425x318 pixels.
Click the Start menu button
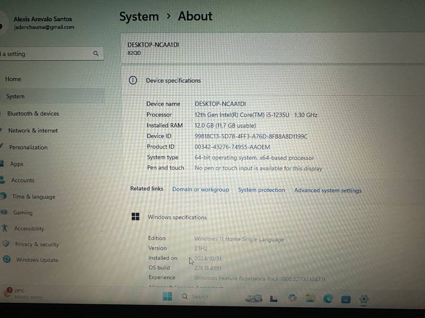[x=167, y=296]
